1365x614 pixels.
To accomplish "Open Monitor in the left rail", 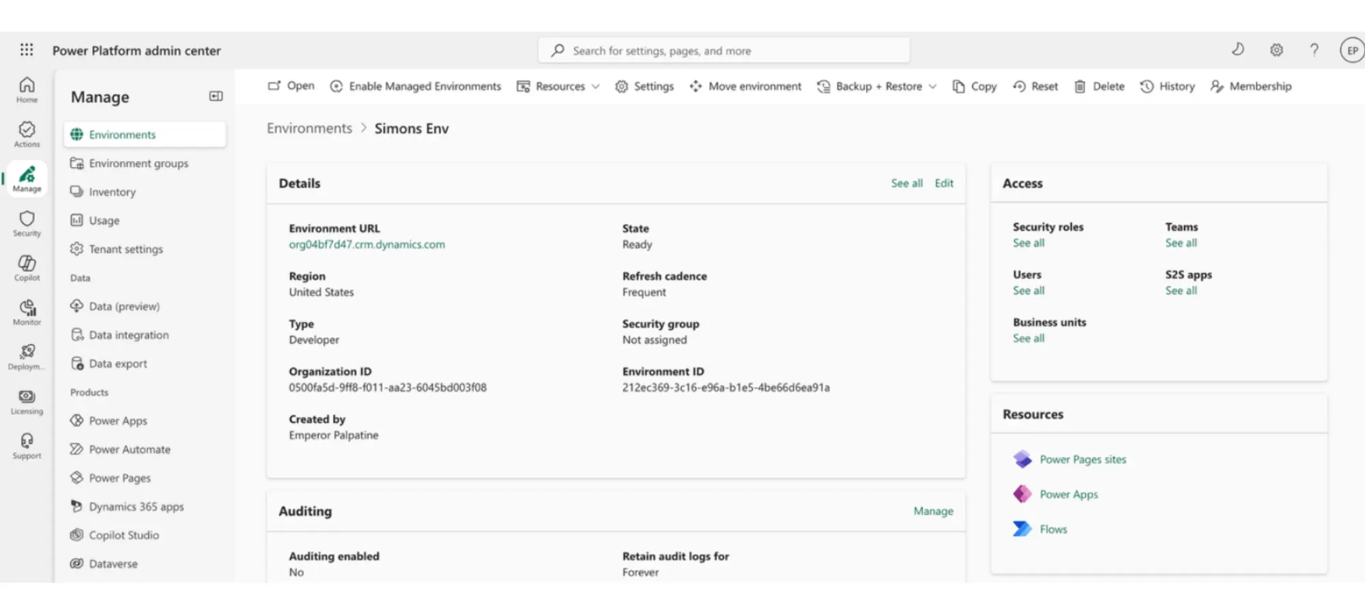I will (x=27, y=312).
